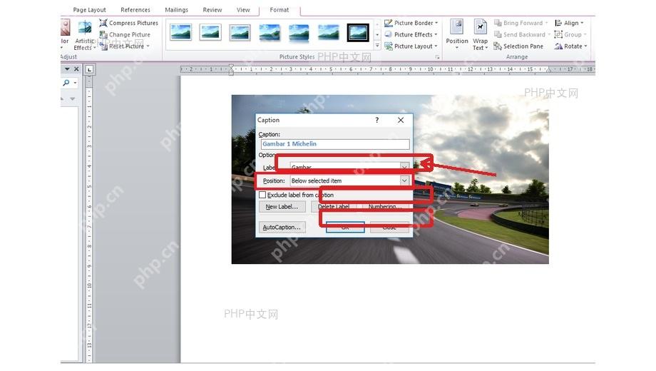Tick Exclude label from caption checkbox
Viewport: 656px width, 371px height.
click(x=262, y=195)
